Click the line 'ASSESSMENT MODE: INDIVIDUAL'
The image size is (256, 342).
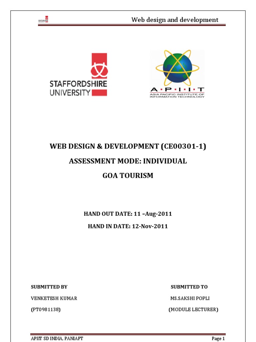tap(128, 161)
